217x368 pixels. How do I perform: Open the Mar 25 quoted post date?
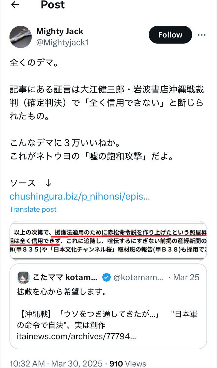(186, 278)
